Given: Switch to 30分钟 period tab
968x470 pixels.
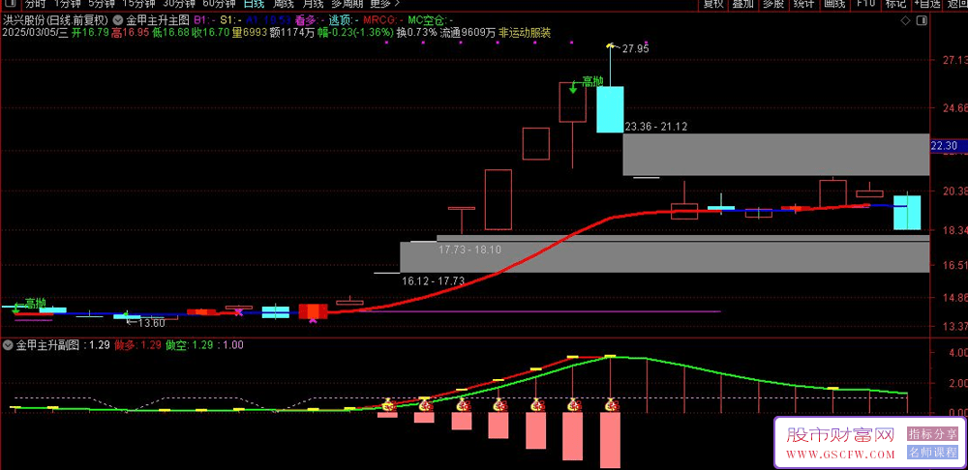Looking at the screenshot, I should pyautogui.click(x=178, y=3).
